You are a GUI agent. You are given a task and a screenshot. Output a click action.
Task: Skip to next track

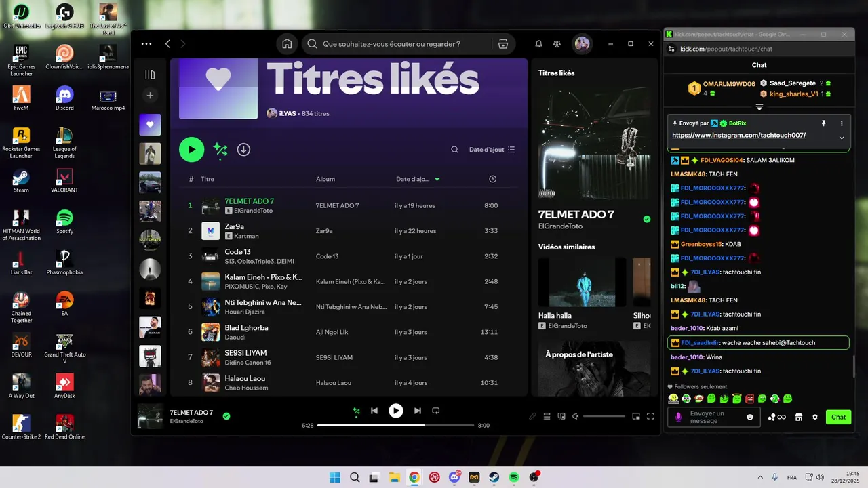click(418, 411)
